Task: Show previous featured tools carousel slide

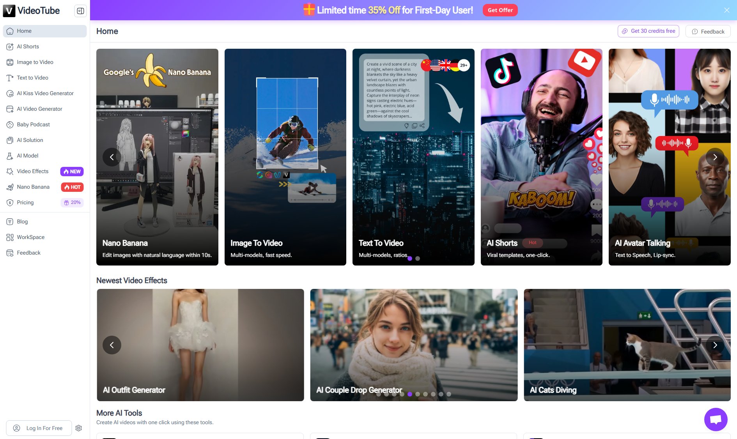Action: pos(112,157)
